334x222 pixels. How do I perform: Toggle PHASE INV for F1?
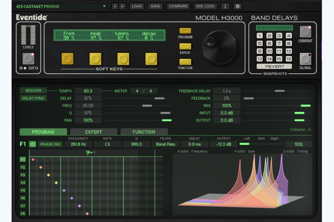pos(50,144)
